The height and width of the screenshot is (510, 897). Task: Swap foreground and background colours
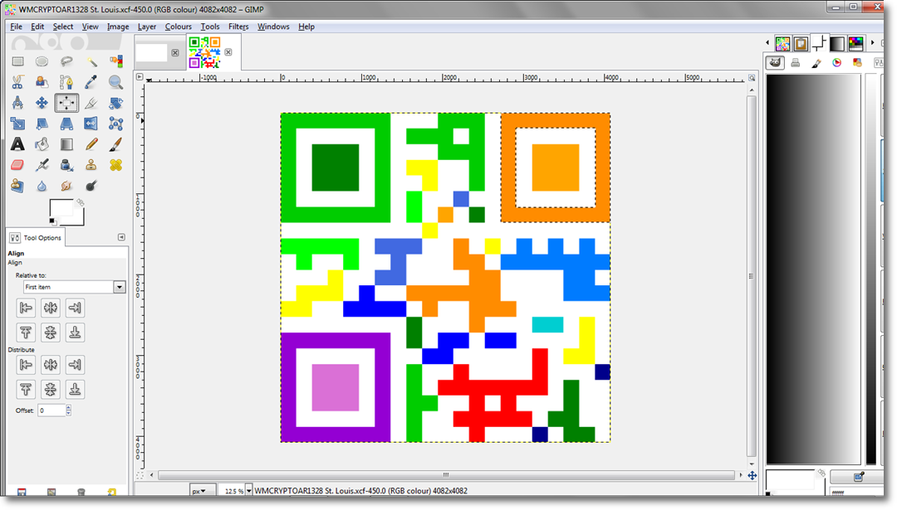coord(81,202)
